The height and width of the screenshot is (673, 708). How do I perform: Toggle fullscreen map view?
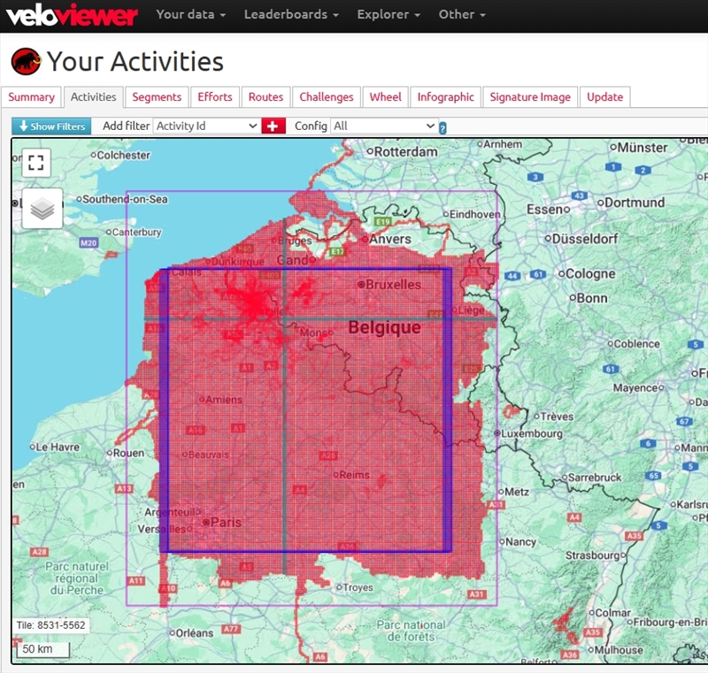[35, 162]
